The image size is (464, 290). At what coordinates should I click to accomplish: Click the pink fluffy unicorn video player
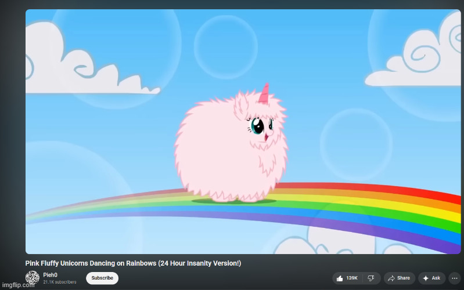pyautogui.click(x=243, y=132)
